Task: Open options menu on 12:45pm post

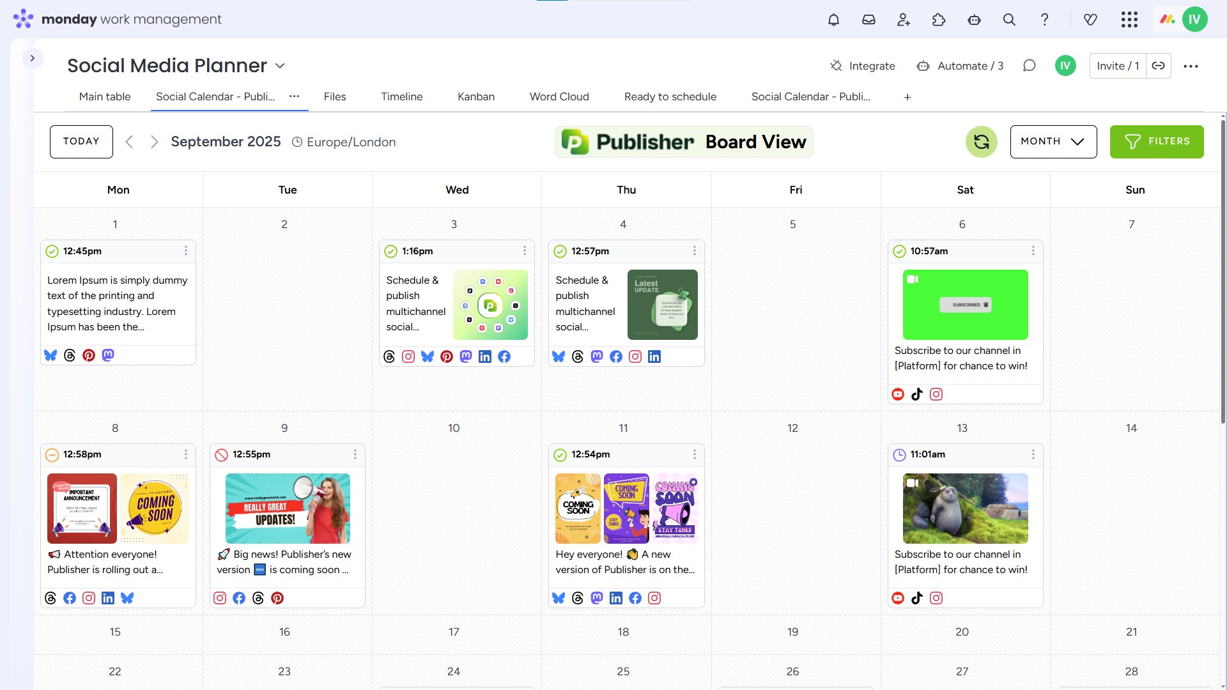Action: point(186,251)
